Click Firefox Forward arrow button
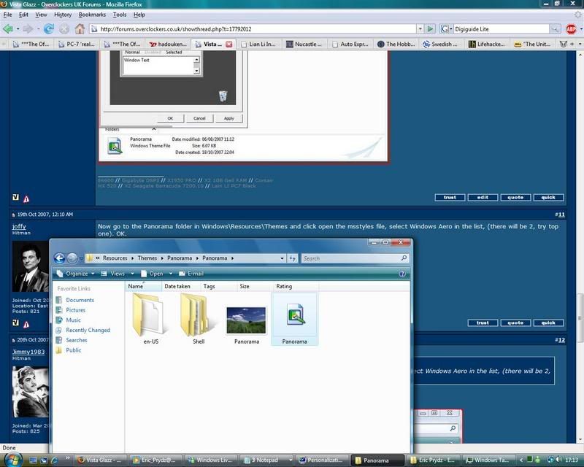The height and width of the screenshot is (467, 584). click(x=28, y=28)
